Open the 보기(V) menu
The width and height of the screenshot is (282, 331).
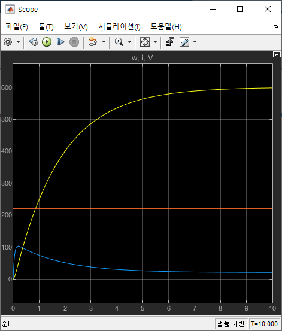(x=76, y=27)
